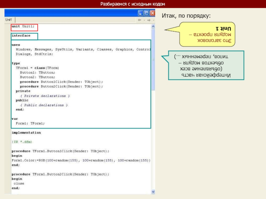Click the 'Form1: TForm1;' line
266x199 pixels.
(30, 123)
